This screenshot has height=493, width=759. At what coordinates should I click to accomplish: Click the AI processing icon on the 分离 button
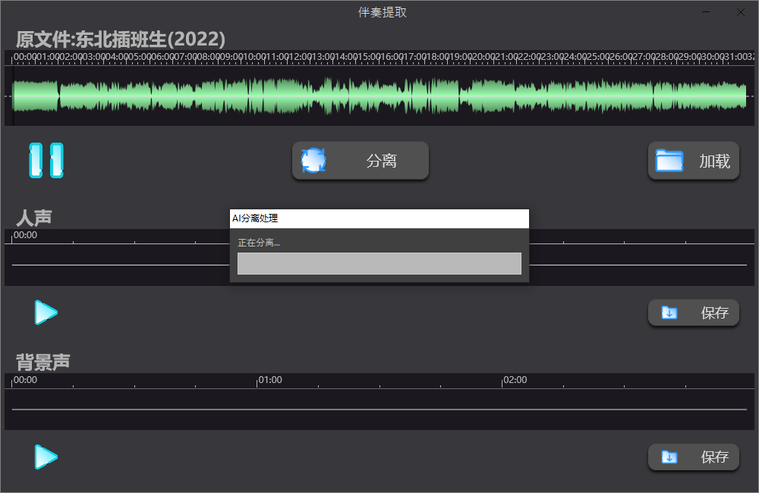pos(313,160)
